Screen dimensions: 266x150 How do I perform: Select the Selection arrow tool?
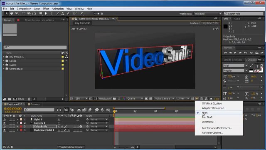point(7,13)
